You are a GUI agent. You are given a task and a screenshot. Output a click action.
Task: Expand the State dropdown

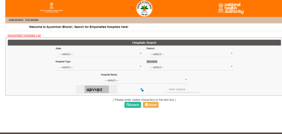pos(99,54)
